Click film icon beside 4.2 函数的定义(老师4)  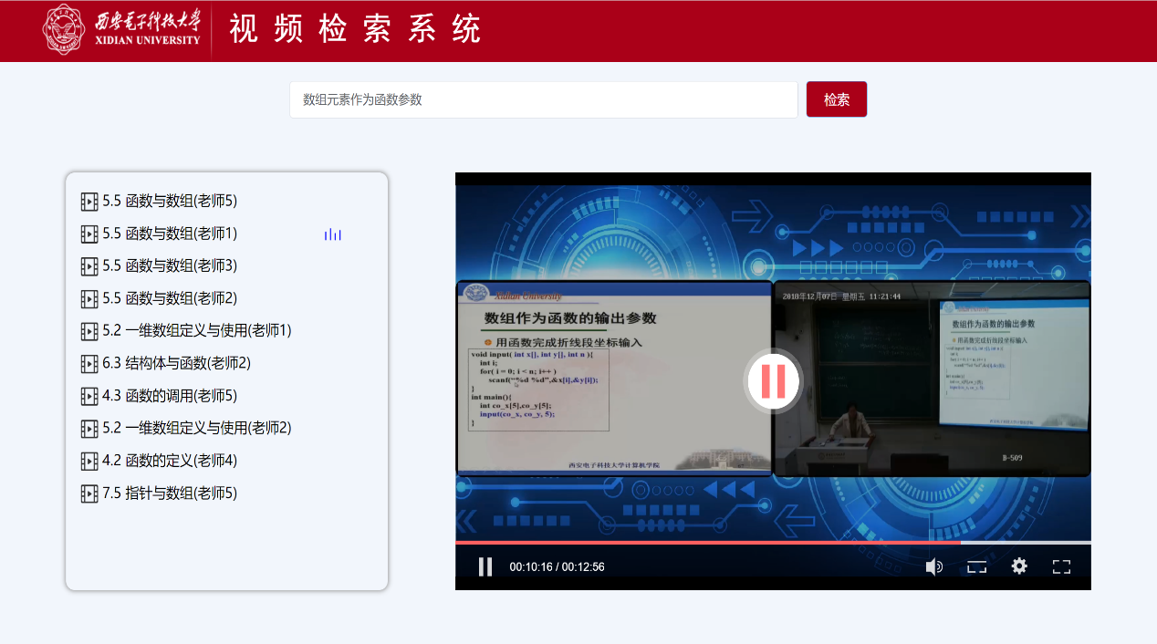pyautogui.click(x=89, y=461)
